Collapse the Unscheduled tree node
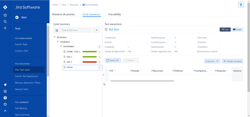The image size is (250, 117). point(61,46)
